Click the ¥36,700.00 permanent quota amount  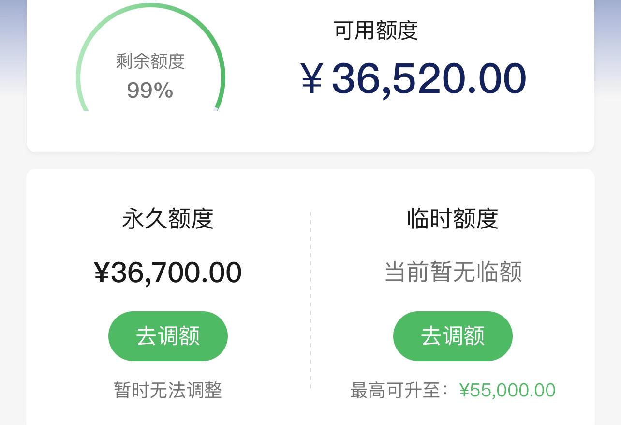pos(168,273)
